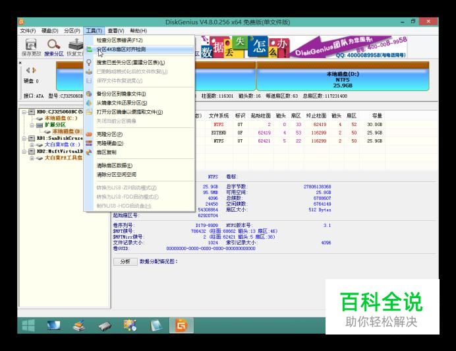Open the monitor icon on taskbar
Image resolution: width=456 pixels, height=351 pixels.
[x=54, y=325]
